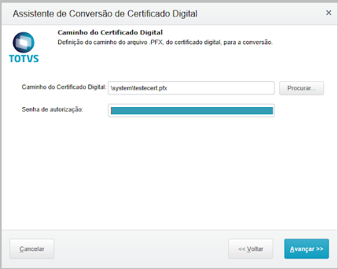Click the 'Senha de autorização:' label
Image resolution: width=338 pixels, height=269 pixels.
click(x=52, y=109)
